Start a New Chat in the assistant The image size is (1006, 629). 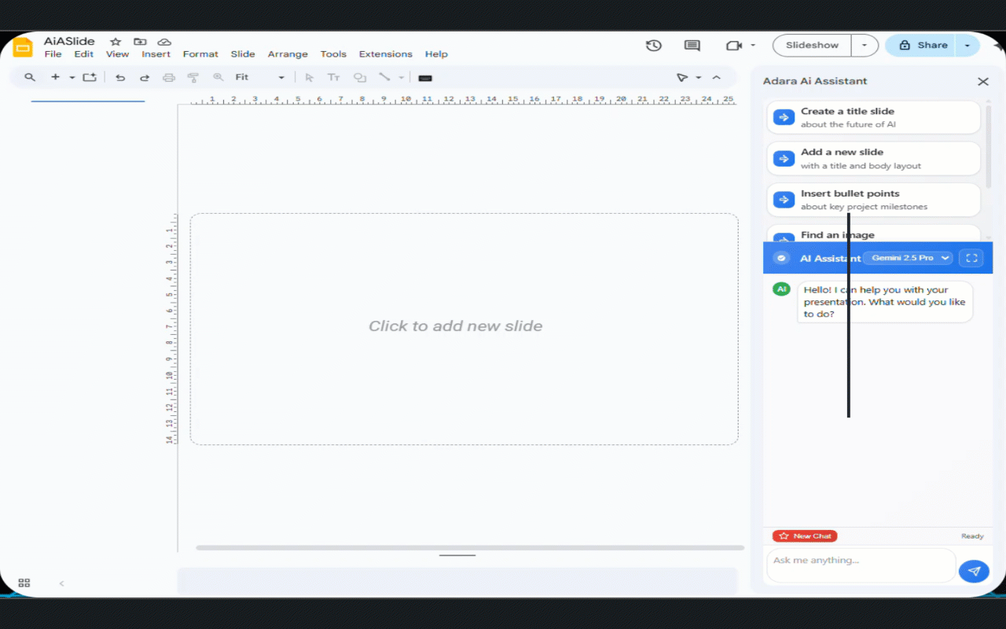click(804, 535)
